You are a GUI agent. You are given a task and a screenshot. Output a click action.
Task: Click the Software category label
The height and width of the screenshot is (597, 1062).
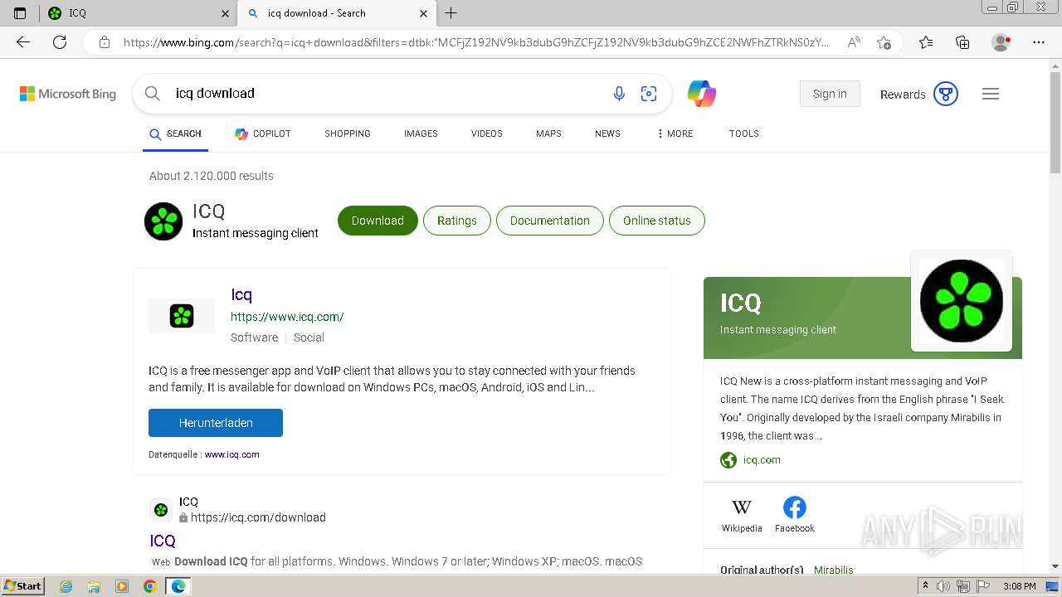coord(254,337)
